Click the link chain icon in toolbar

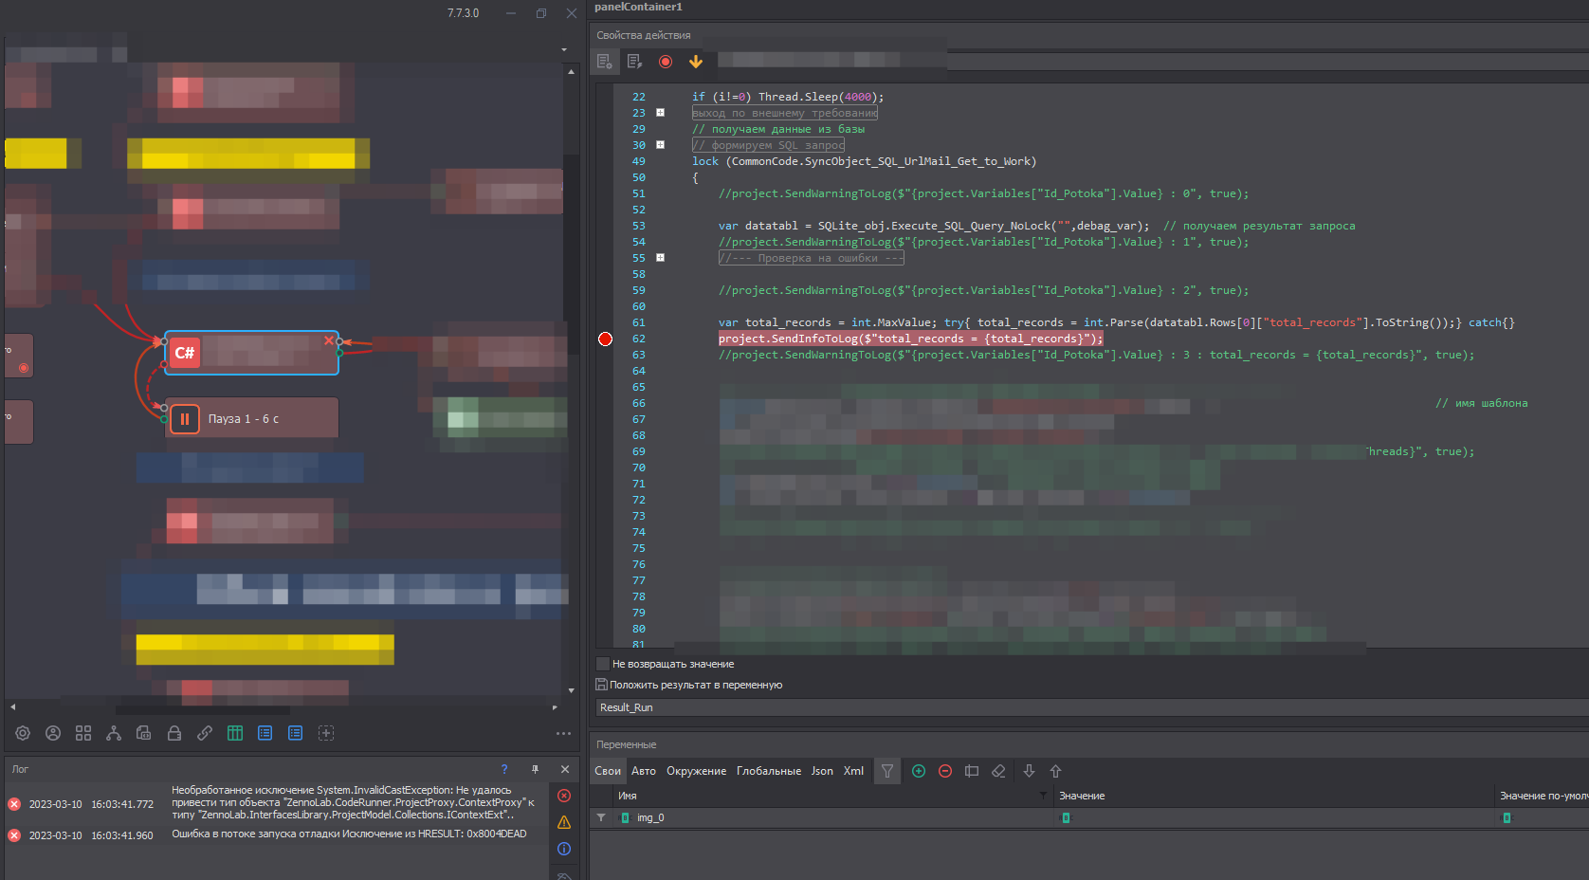205,733
